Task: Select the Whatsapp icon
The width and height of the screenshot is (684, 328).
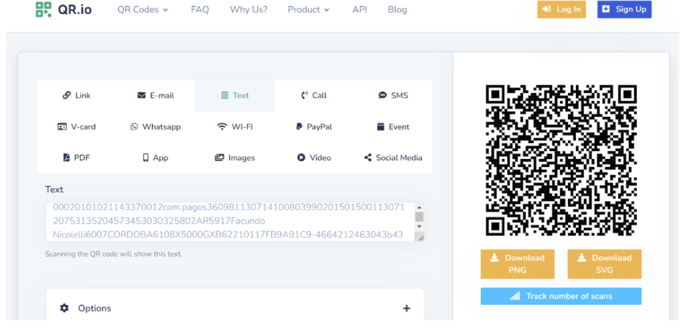Action: click(x=134, y=126)
